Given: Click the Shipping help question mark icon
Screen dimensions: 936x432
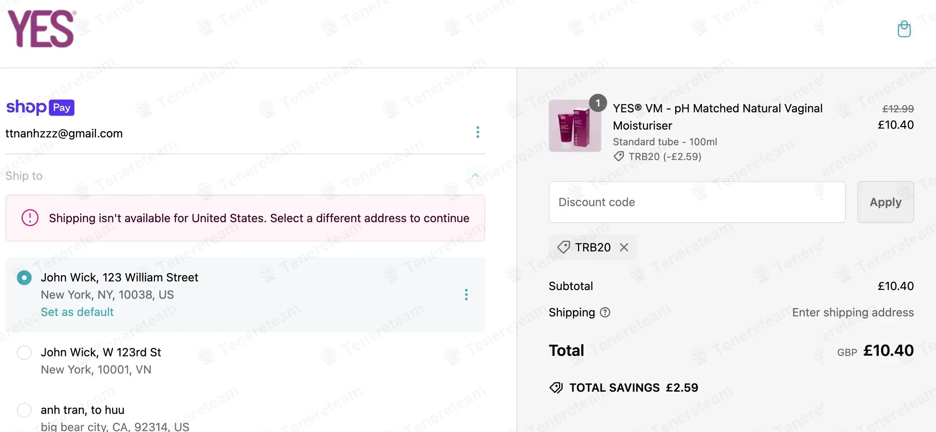Looking at the screenshot, I should pyautogui.click(x=605, y=312).
